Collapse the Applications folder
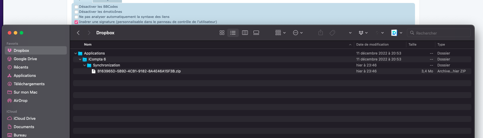 (x=76, y=53)
